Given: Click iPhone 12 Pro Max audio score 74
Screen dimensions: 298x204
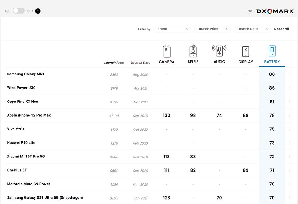Looking at the screenshot, I should click(219, 115).
